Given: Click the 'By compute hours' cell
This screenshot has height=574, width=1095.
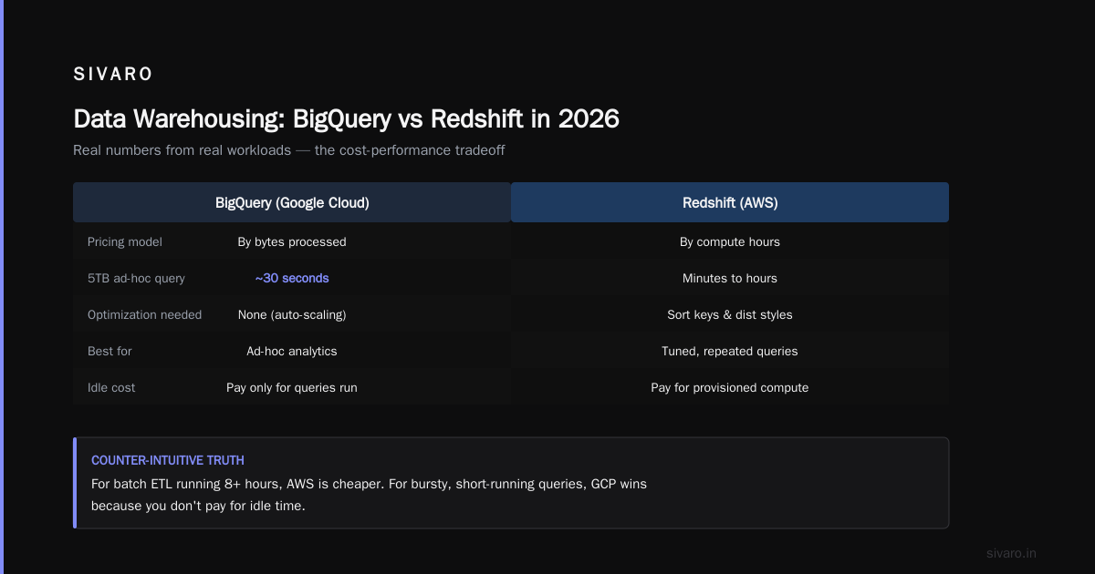Looking at the screenshot, I should (730, 241).
